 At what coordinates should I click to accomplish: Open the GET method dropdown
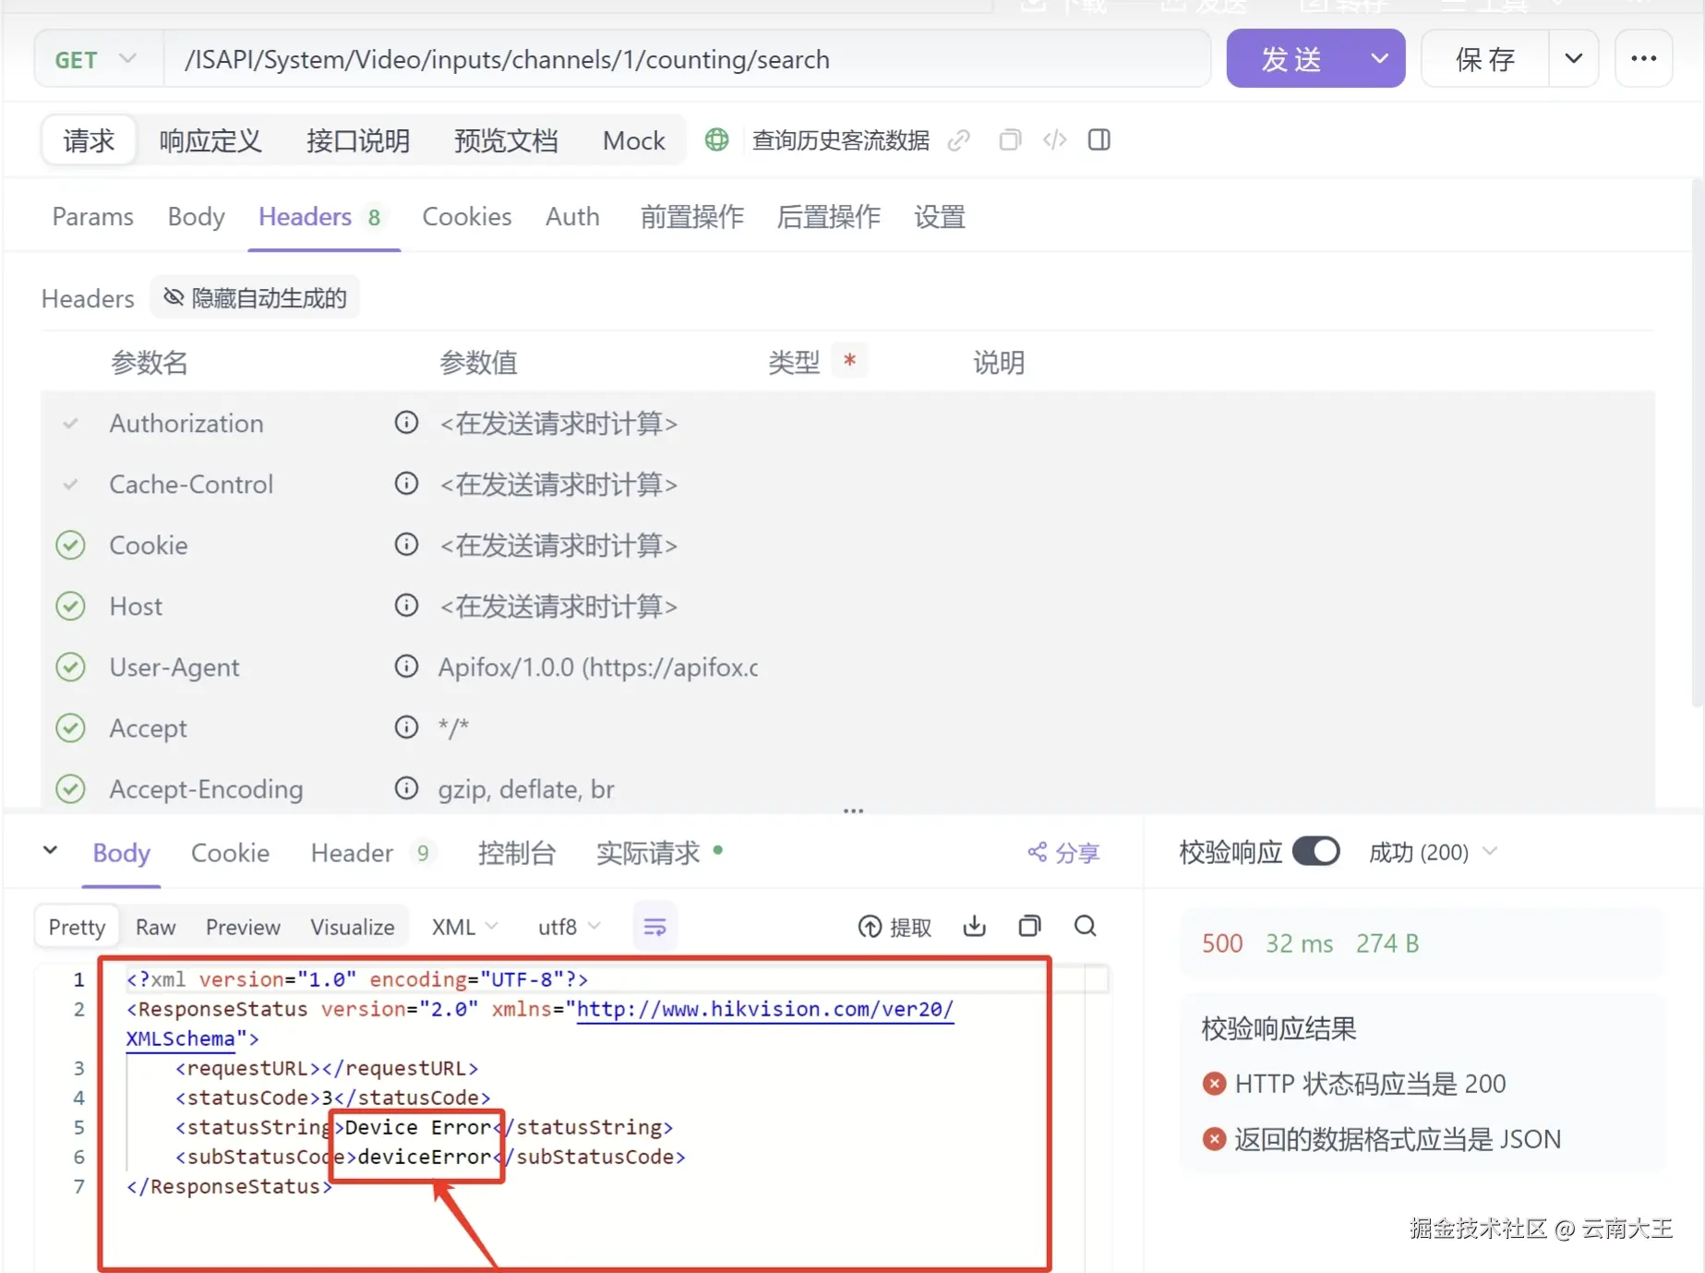(96, 59)
